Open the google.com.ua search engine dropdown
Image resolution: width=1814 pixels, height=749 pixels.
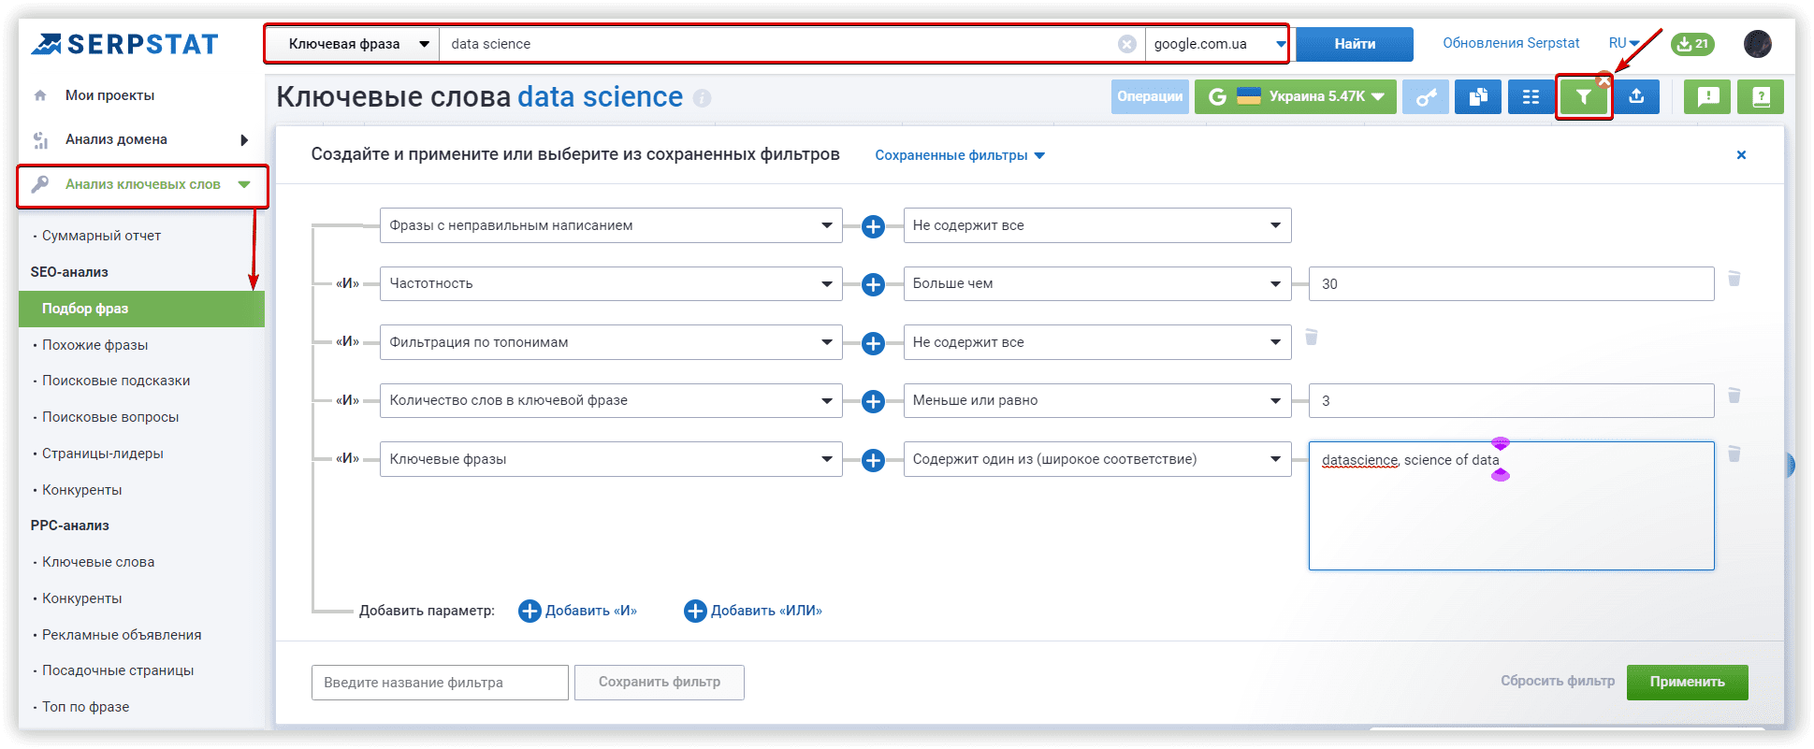tap(1216, 44)
